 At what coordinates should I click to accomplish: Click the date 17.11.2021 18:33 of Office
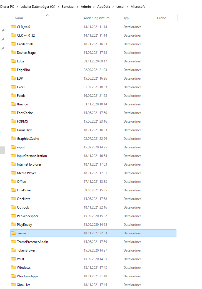click(95, 182)
